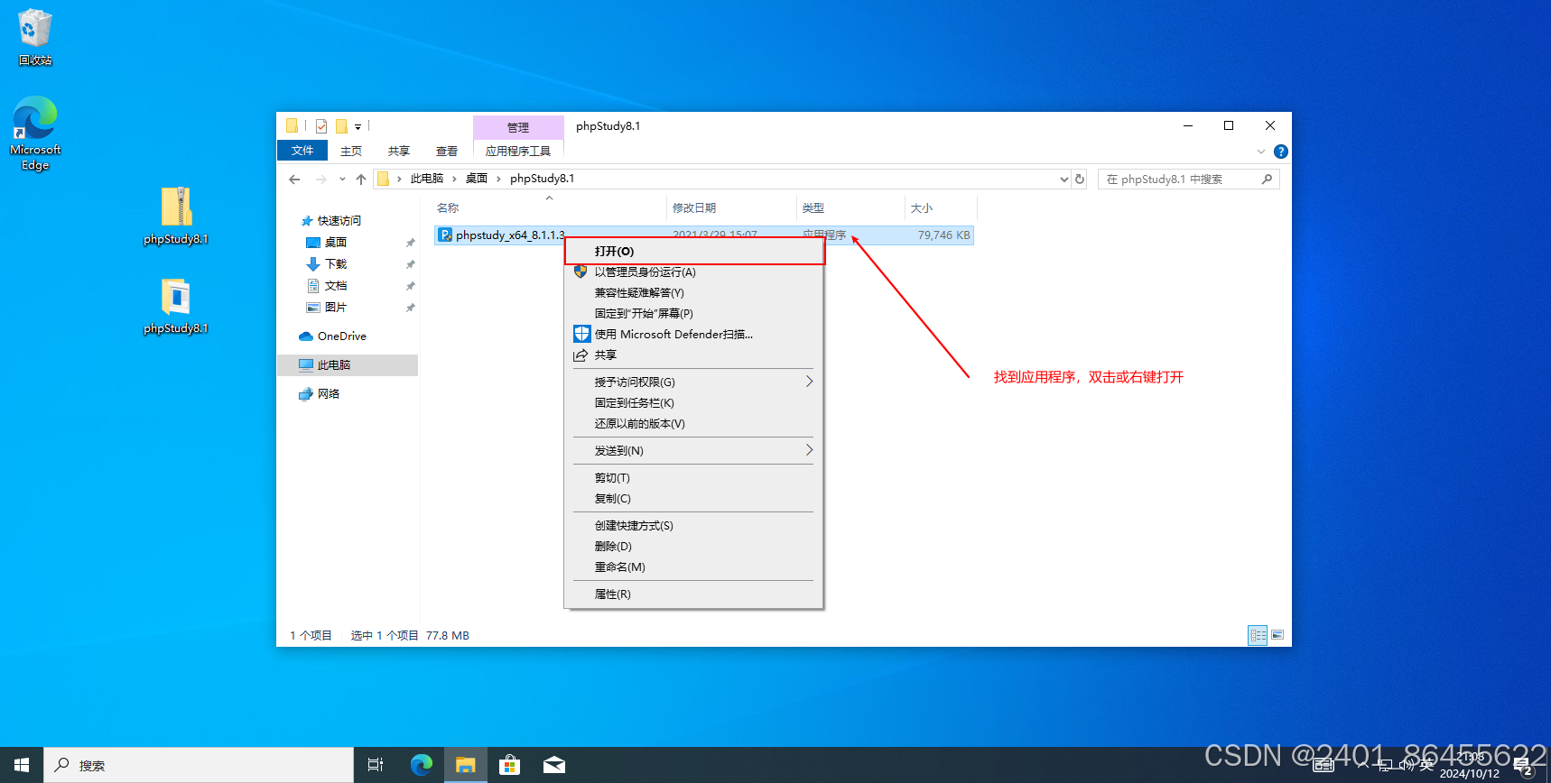1551x783 pixels.
Task: Refresh the folder view
Action: point(1080,180)
